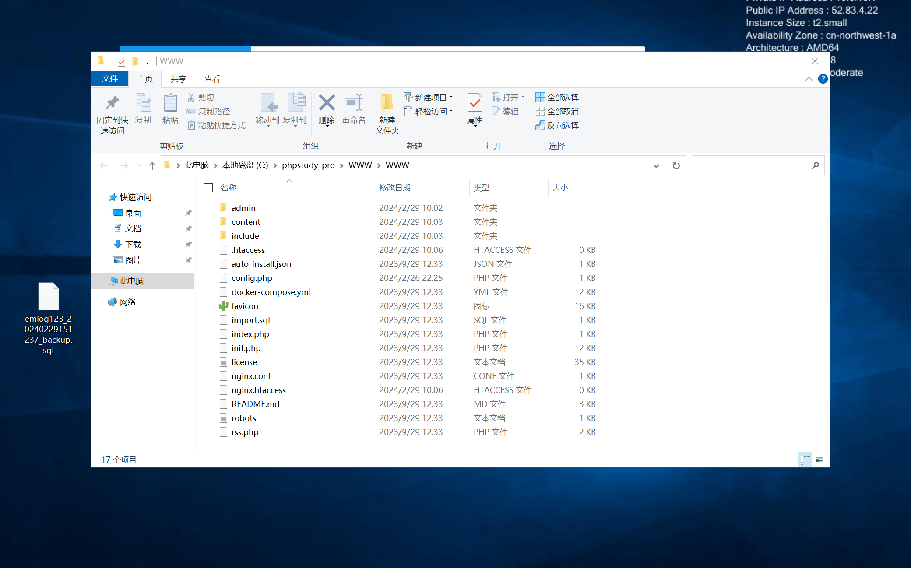Switch to large icons view button
The width and height of the screenshot is (911, 568).
pos(820,459)
